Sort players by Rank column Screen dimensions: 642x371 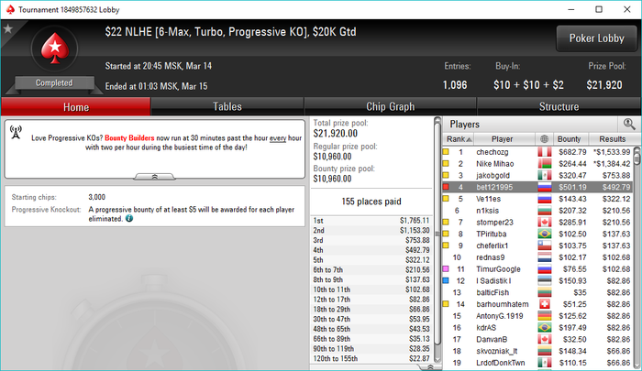coord(459,139)
